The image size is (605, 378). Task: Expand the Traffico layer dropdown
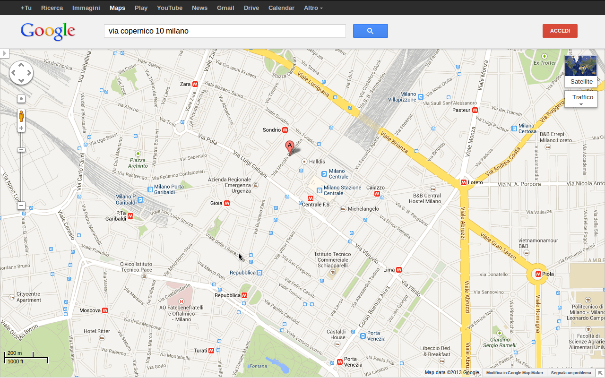pos(581,99)
